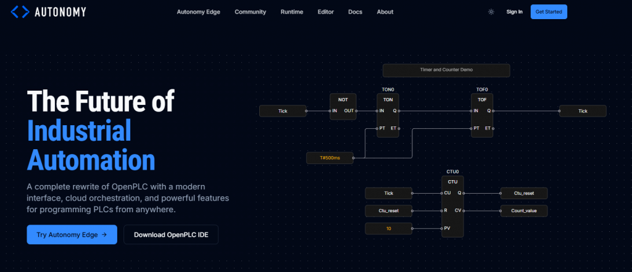Toggle the light/dark theme sun icon
This screenshot has width=632, height=272.
pos(491,12)
